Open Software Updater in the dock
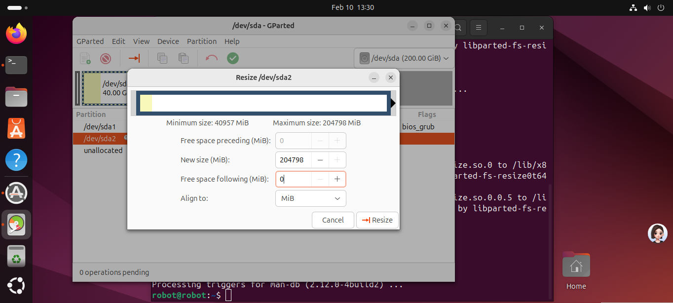The height and width of the screenshot is (303, 673). pyautogui.click(x=16, y=192)
